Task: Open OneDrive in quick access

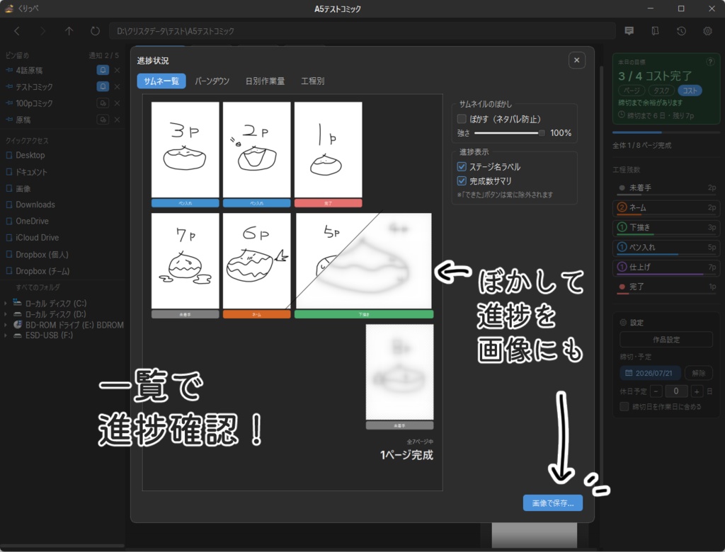Action: (x=32, y=221)
